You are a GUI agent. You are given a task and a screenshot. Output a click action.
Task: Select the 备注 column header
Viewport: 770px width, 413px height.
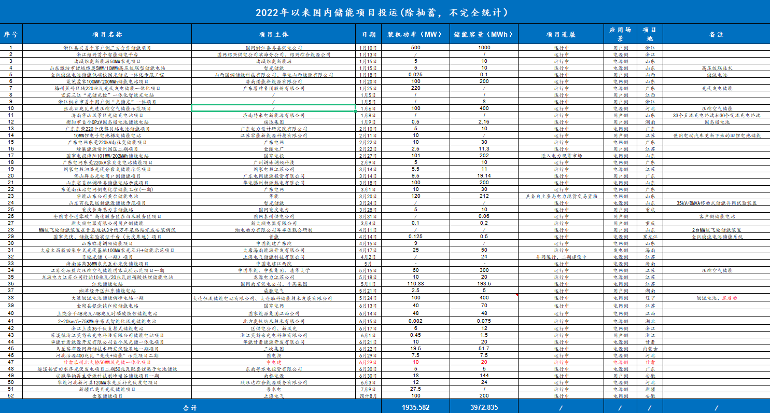click(717, 34)
